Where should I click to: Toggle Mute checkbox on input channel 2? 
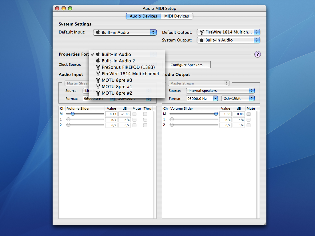pyautogui.click(x=134, y=125)
